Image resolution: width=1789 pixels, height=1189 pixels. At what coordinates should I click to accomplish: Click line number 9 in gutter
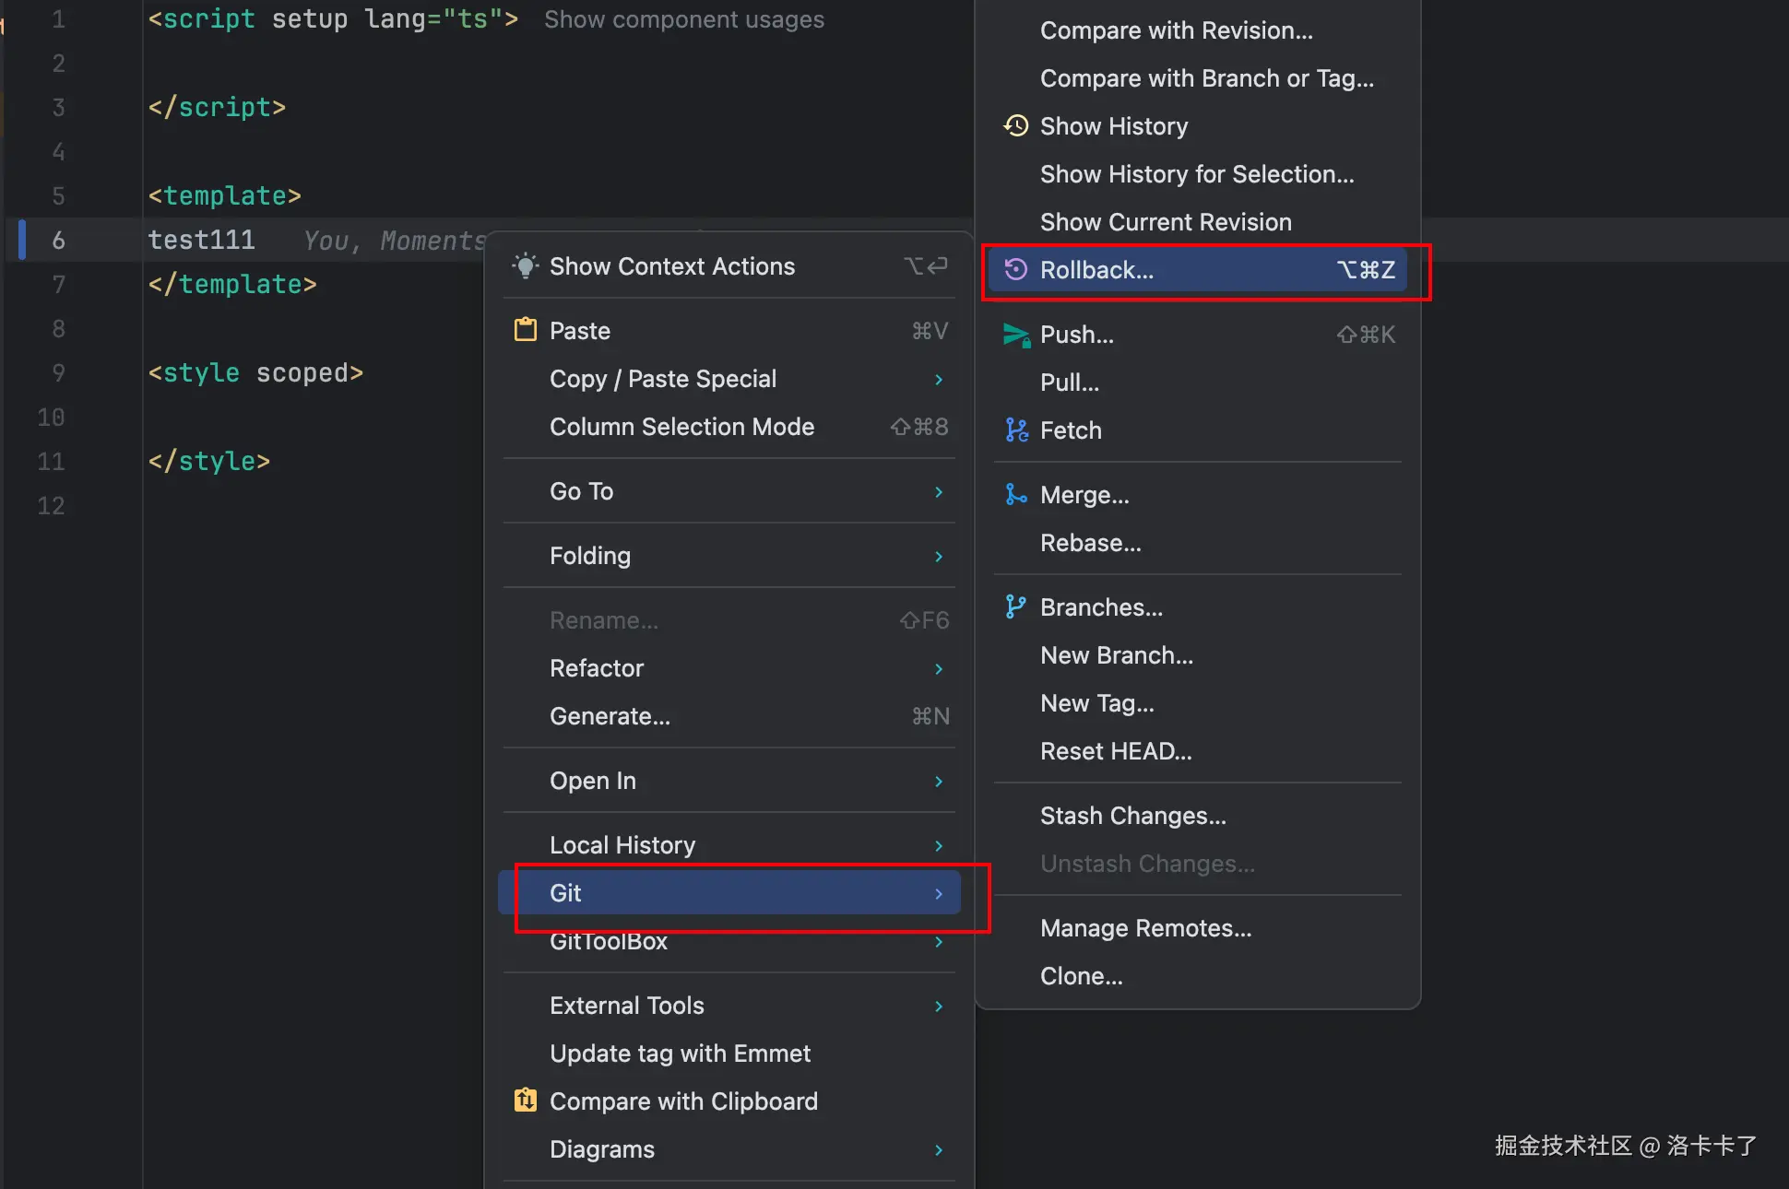click(58, 373)
